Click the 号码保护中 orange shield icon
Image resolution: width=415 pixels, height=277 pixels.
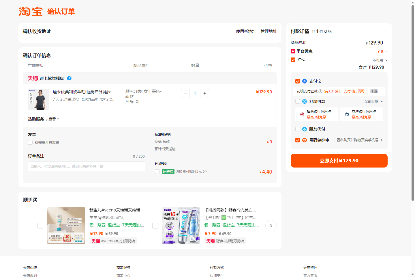(305, 140)
